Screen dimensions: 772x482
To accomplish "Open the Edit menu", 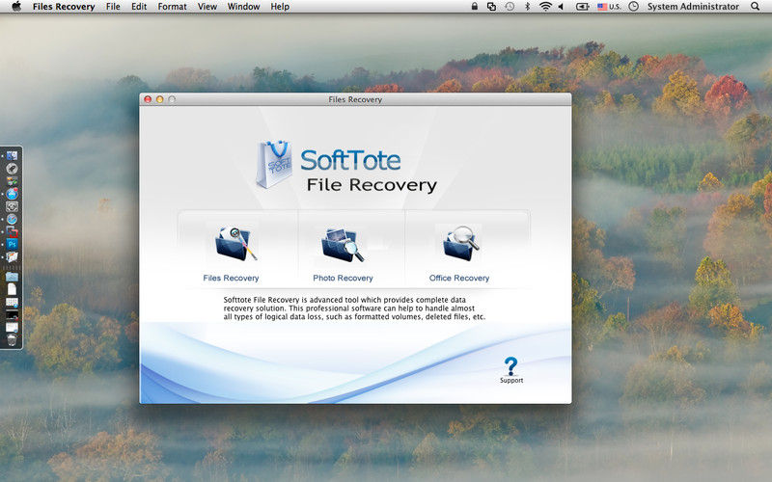I will [139, 7].
